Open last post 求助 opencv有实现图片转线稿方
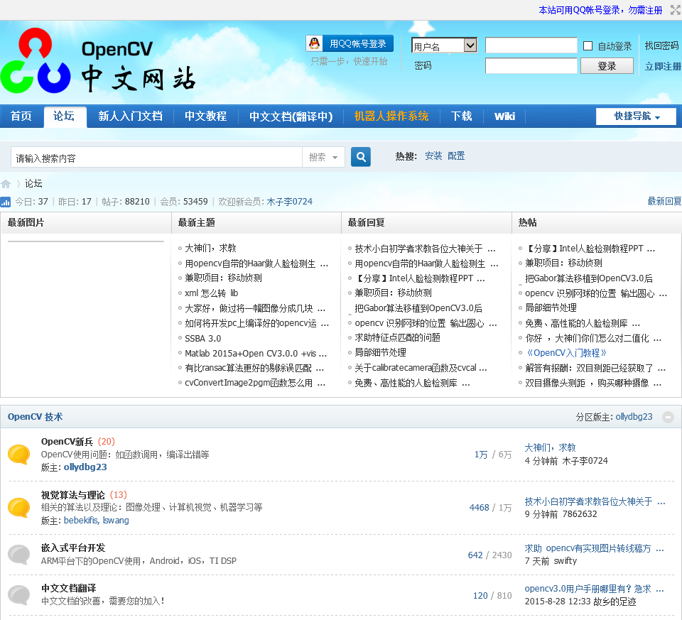This screenshot has height=620, width=682. (x=594, y=548)
